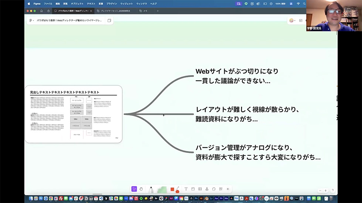This screenshot has height=203, width=362.
Task: Open the user avatar dropdown
Action: [292, 21]
